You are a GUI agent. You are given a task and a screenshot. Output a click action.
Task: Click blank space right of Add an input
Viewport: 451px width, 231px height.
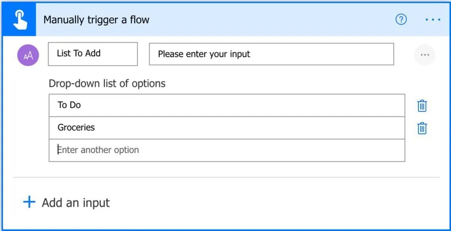coord(276,203)
